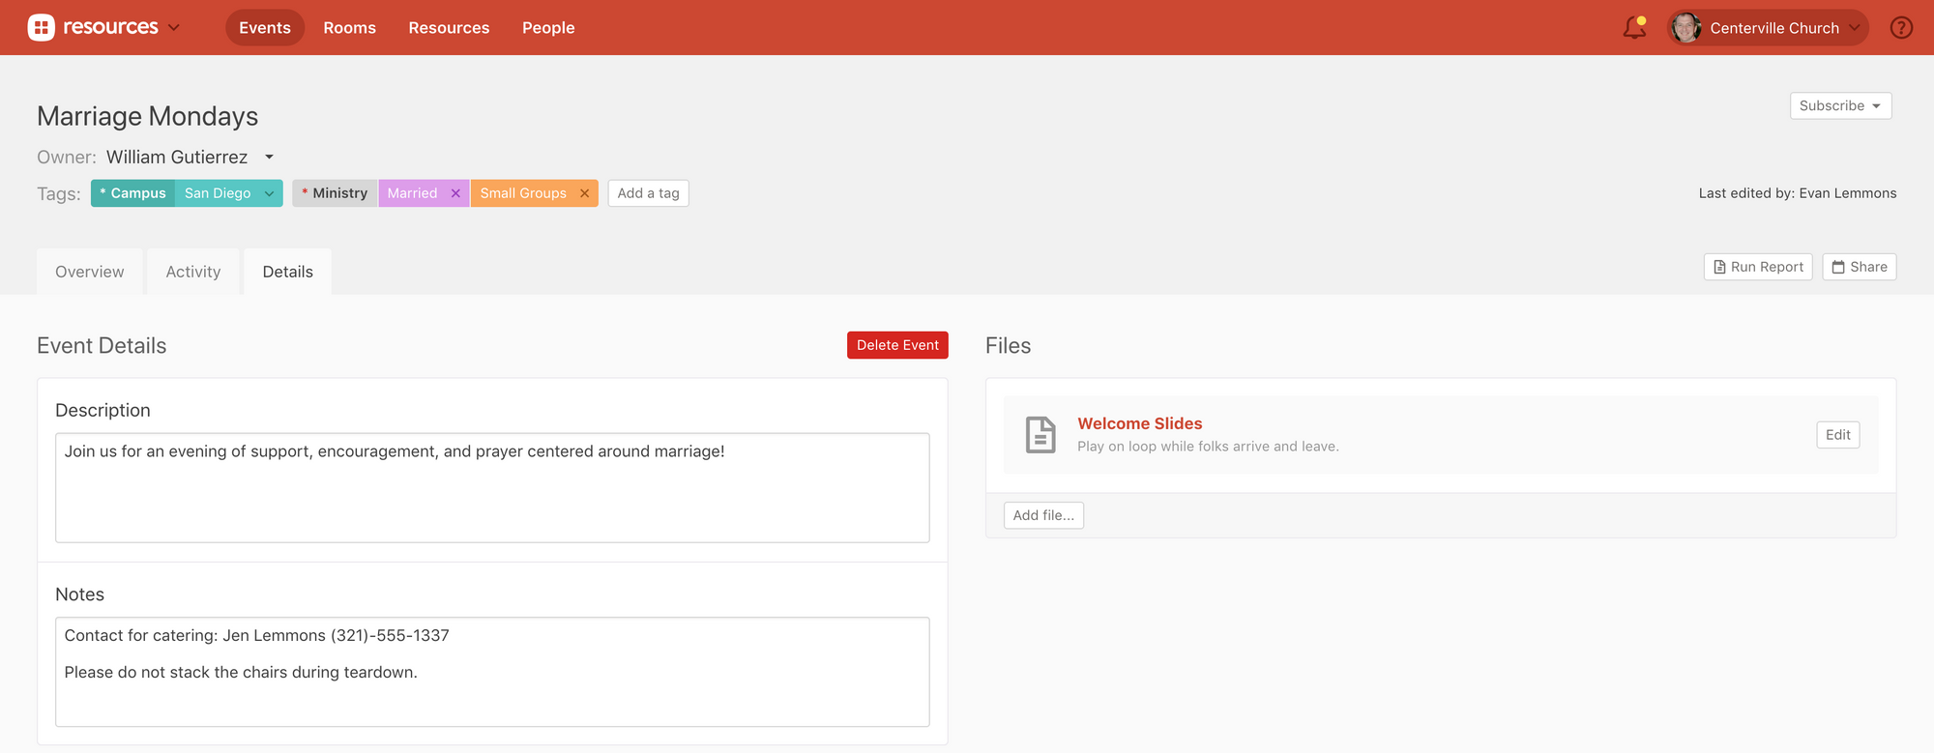Click Run Report button
The height and width of the screenshot is (753, 1934).
tap(1757, 267)
